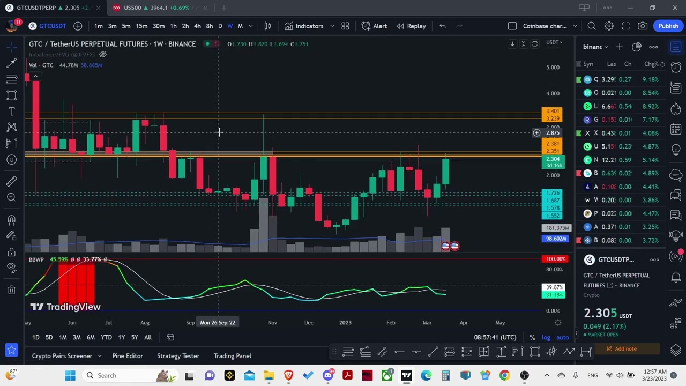Viewport: 686px width, 386px height.
Task: Start bar Replay mode
Action: click(411, 26)
